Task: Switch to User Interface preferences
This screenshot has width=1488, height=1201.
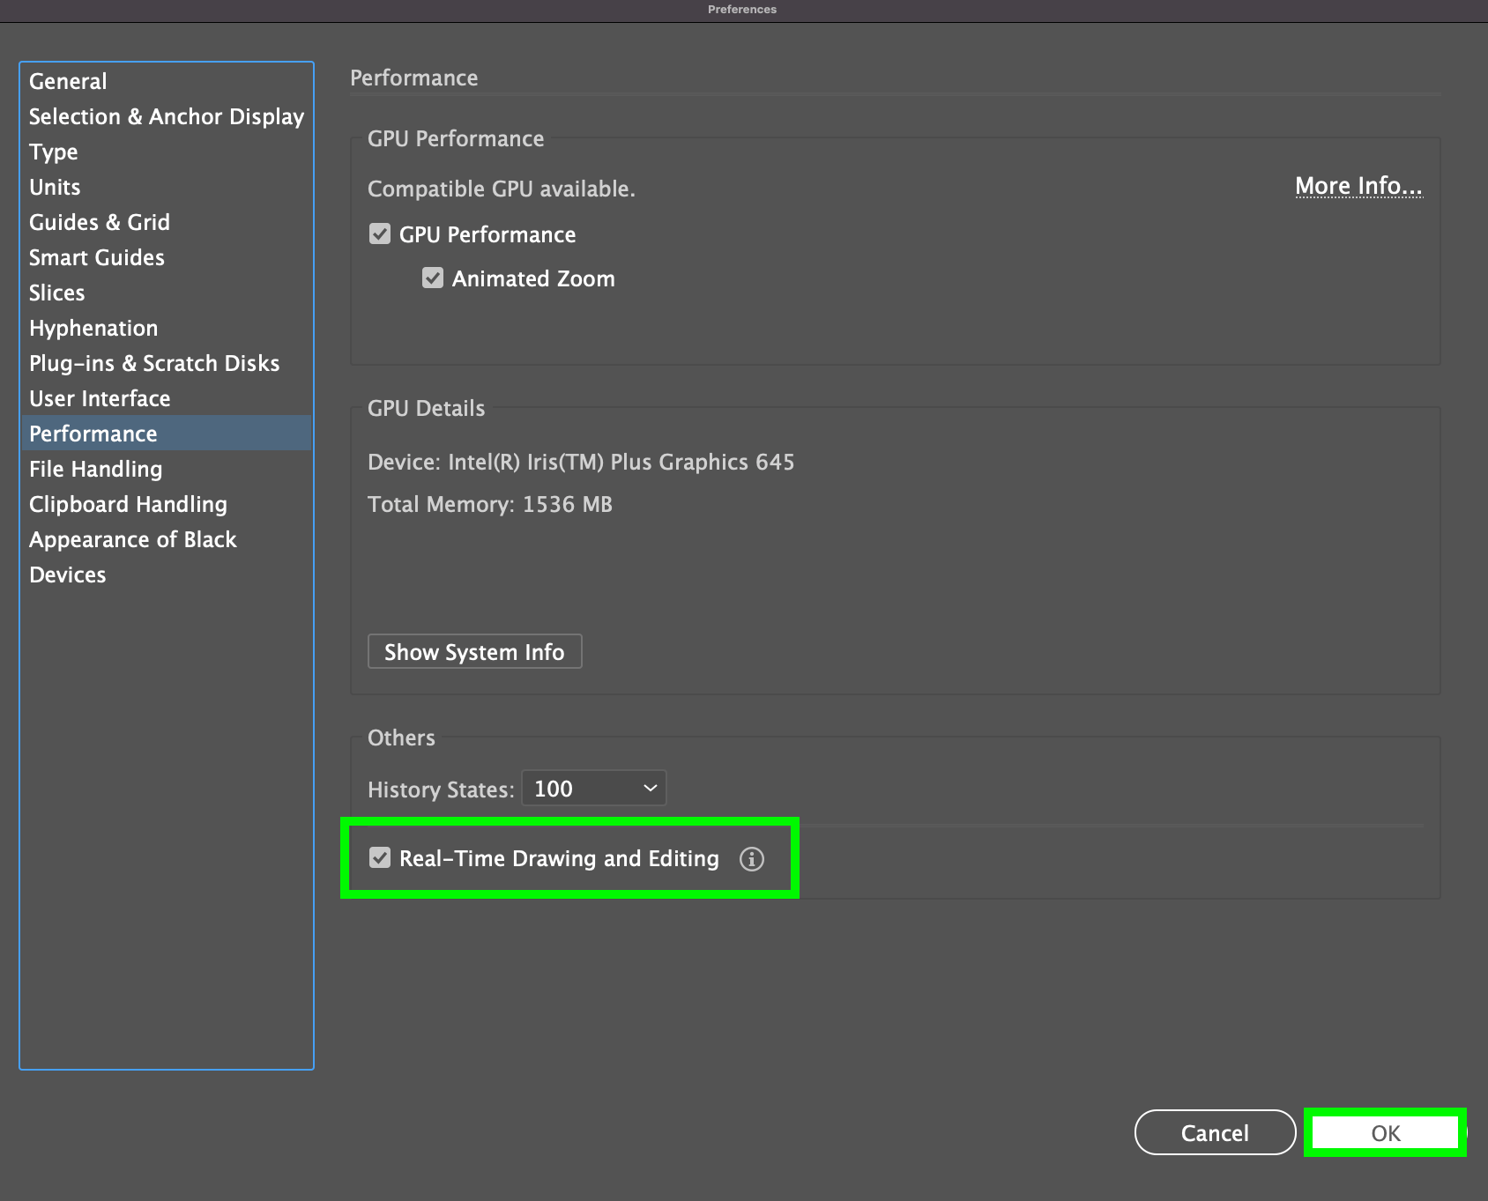Action: [100, 398]
